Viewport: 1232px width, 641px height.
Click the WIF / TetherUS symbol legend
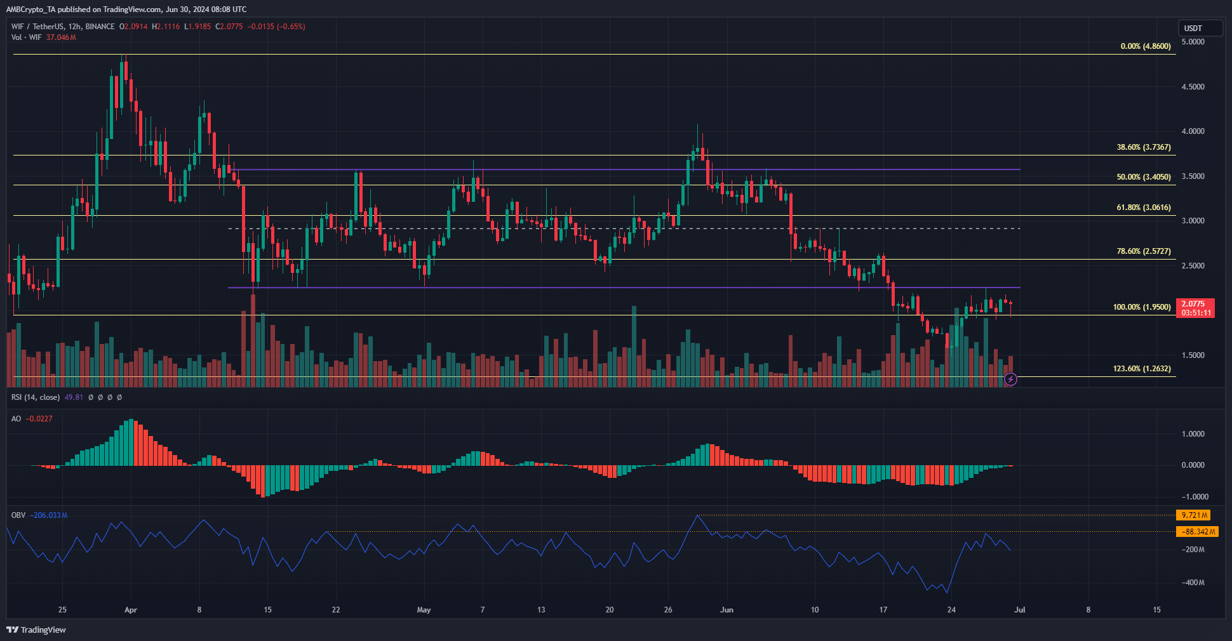(63, 27)
